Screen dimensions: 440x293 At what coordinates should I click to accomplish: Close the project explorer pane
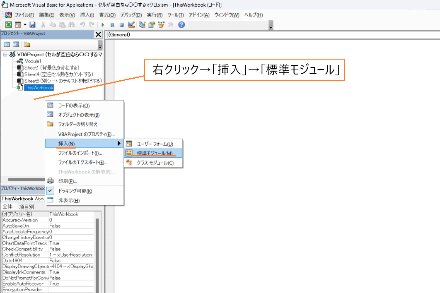[x=98, y=34]
